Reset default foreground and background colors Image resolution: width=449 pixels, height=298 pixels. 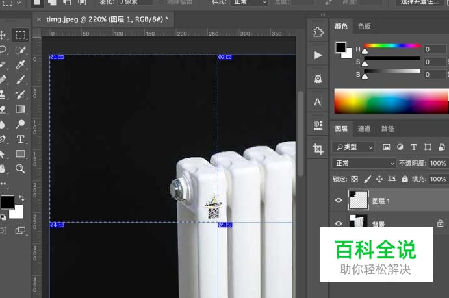pyautogui.click(x=3, y=217)
